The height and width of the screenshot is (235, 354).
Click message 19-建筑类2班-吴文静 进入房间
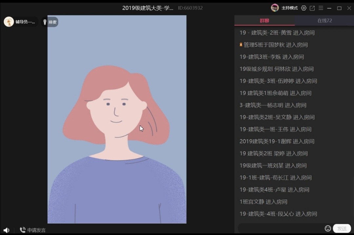(x=277, y=117)
